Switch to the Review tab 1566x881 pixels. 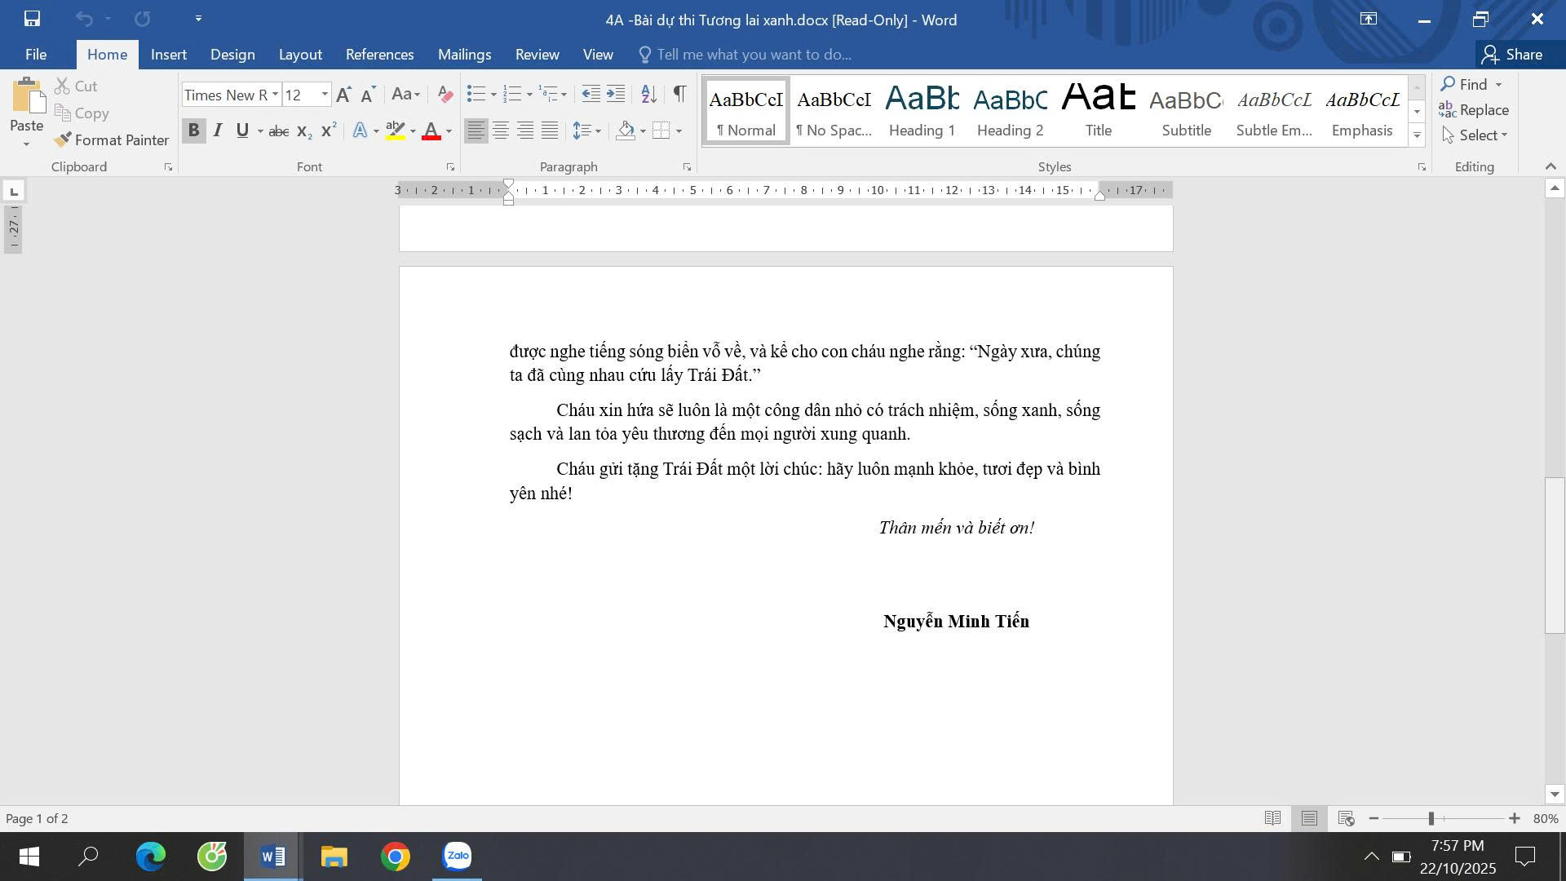tap(537, 55)
